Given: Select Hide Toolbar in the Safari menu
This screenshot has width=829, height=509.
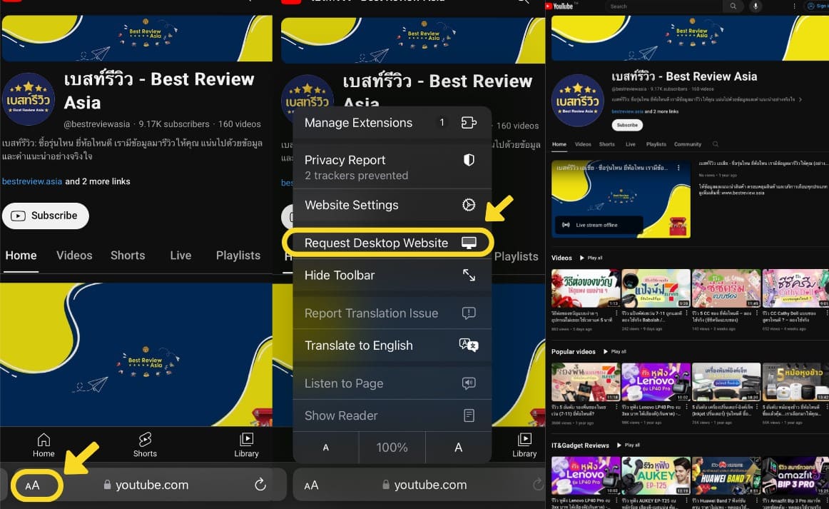Looking at the screenshot, I should point(392,275).
